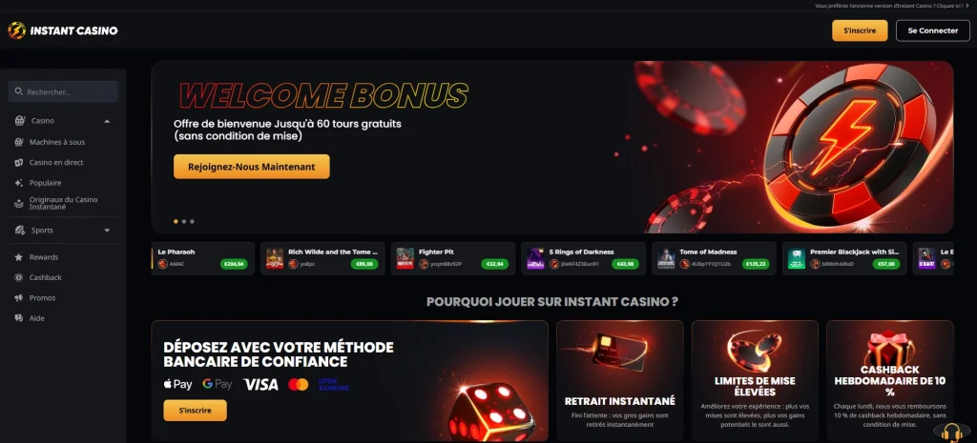Switch to the second banner slide dot
The image size is (977, 443).
pos(184,221)
